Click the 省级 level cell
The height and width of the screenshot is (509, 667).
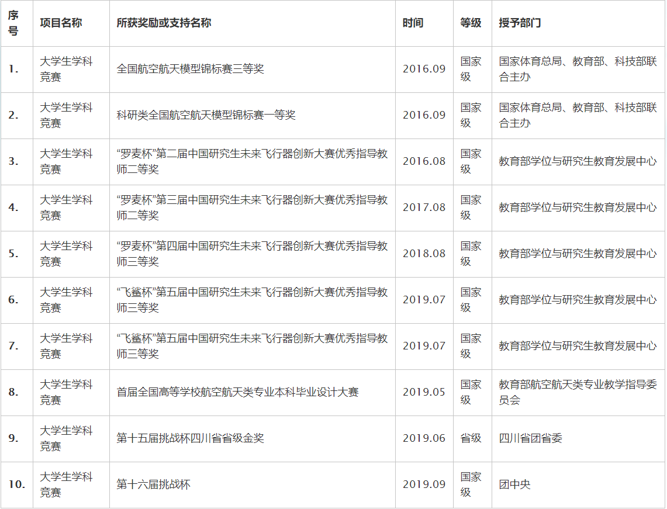[472, 439]
